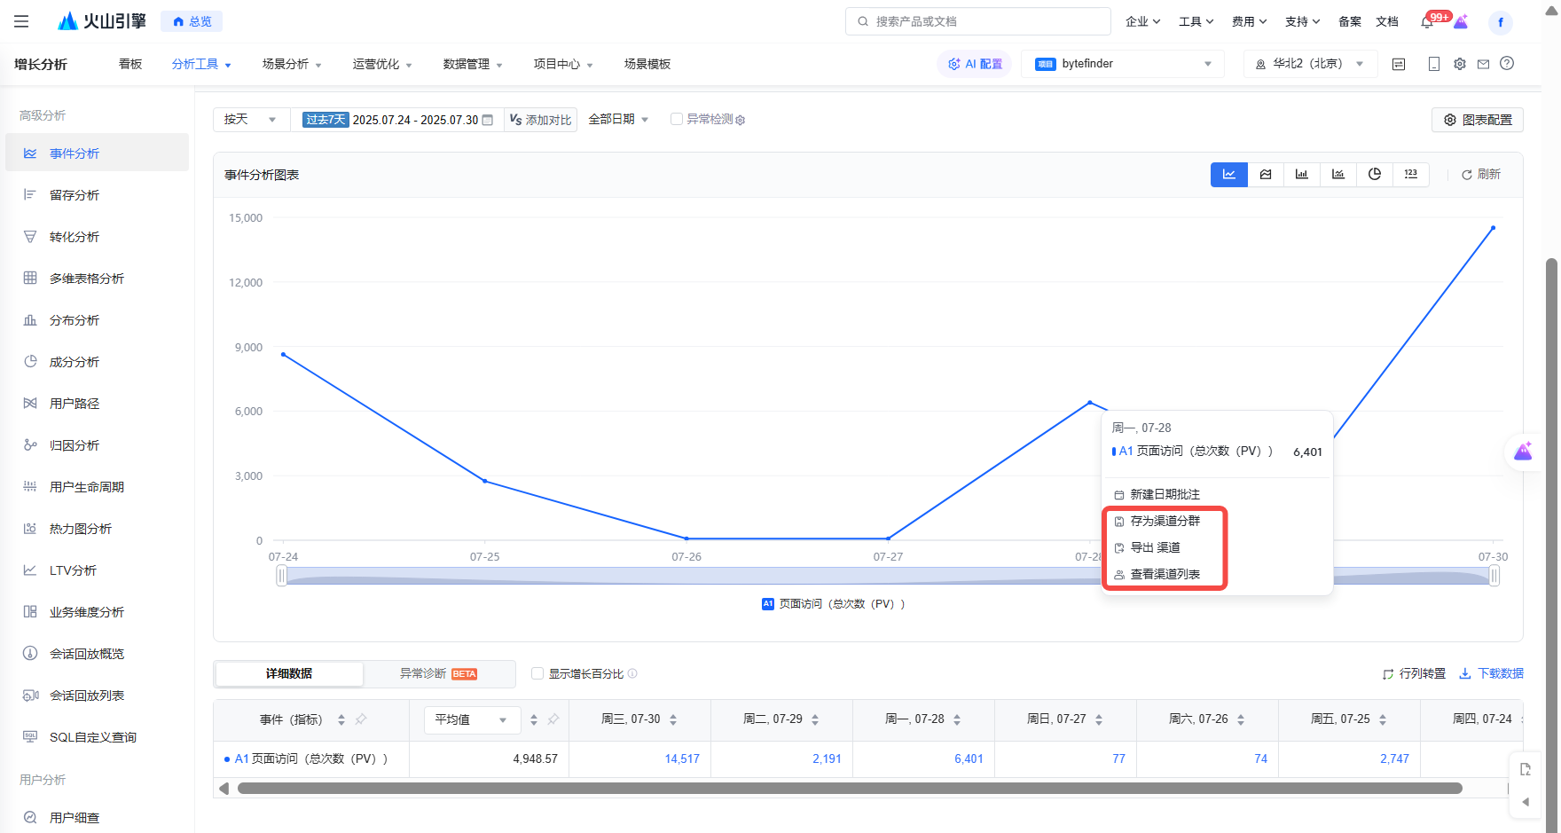This screenshot has height=833, width=1561.
Task: Open the notifications bell
Action: 1427,22
